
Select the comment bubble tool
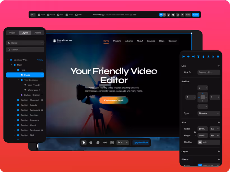click(98, 143)
